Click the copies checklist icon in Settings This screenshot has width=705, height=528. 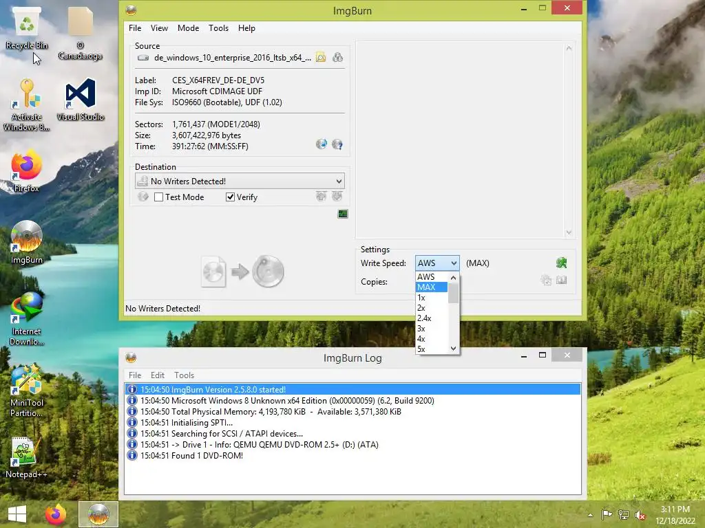click(x=546, y=280)
